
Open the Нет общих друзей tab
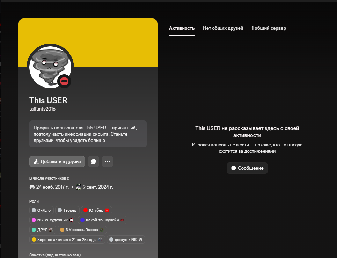click(223, 28)
